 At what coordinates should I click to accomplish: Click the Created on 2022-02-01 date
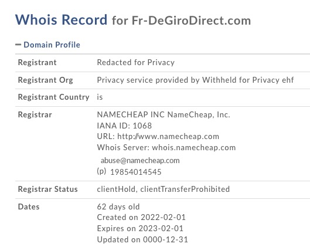[141, 217]
